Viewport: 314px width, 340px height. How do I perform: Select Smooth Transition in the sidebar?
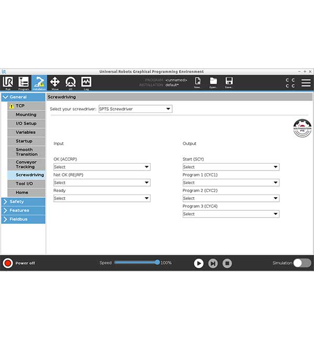26,152
